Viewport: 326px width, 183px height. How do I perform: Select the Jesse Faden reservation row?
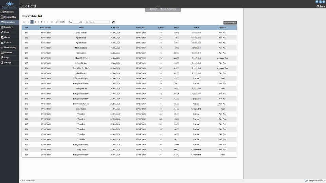tap(81, 109)
